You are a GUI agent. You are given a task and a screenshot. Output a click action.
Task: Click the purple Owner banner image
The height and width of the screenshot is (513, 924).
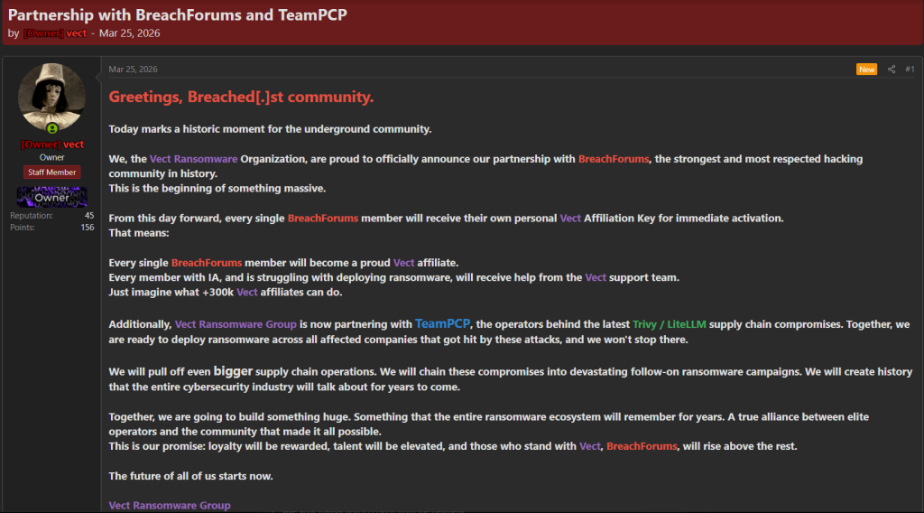(51, 197)
